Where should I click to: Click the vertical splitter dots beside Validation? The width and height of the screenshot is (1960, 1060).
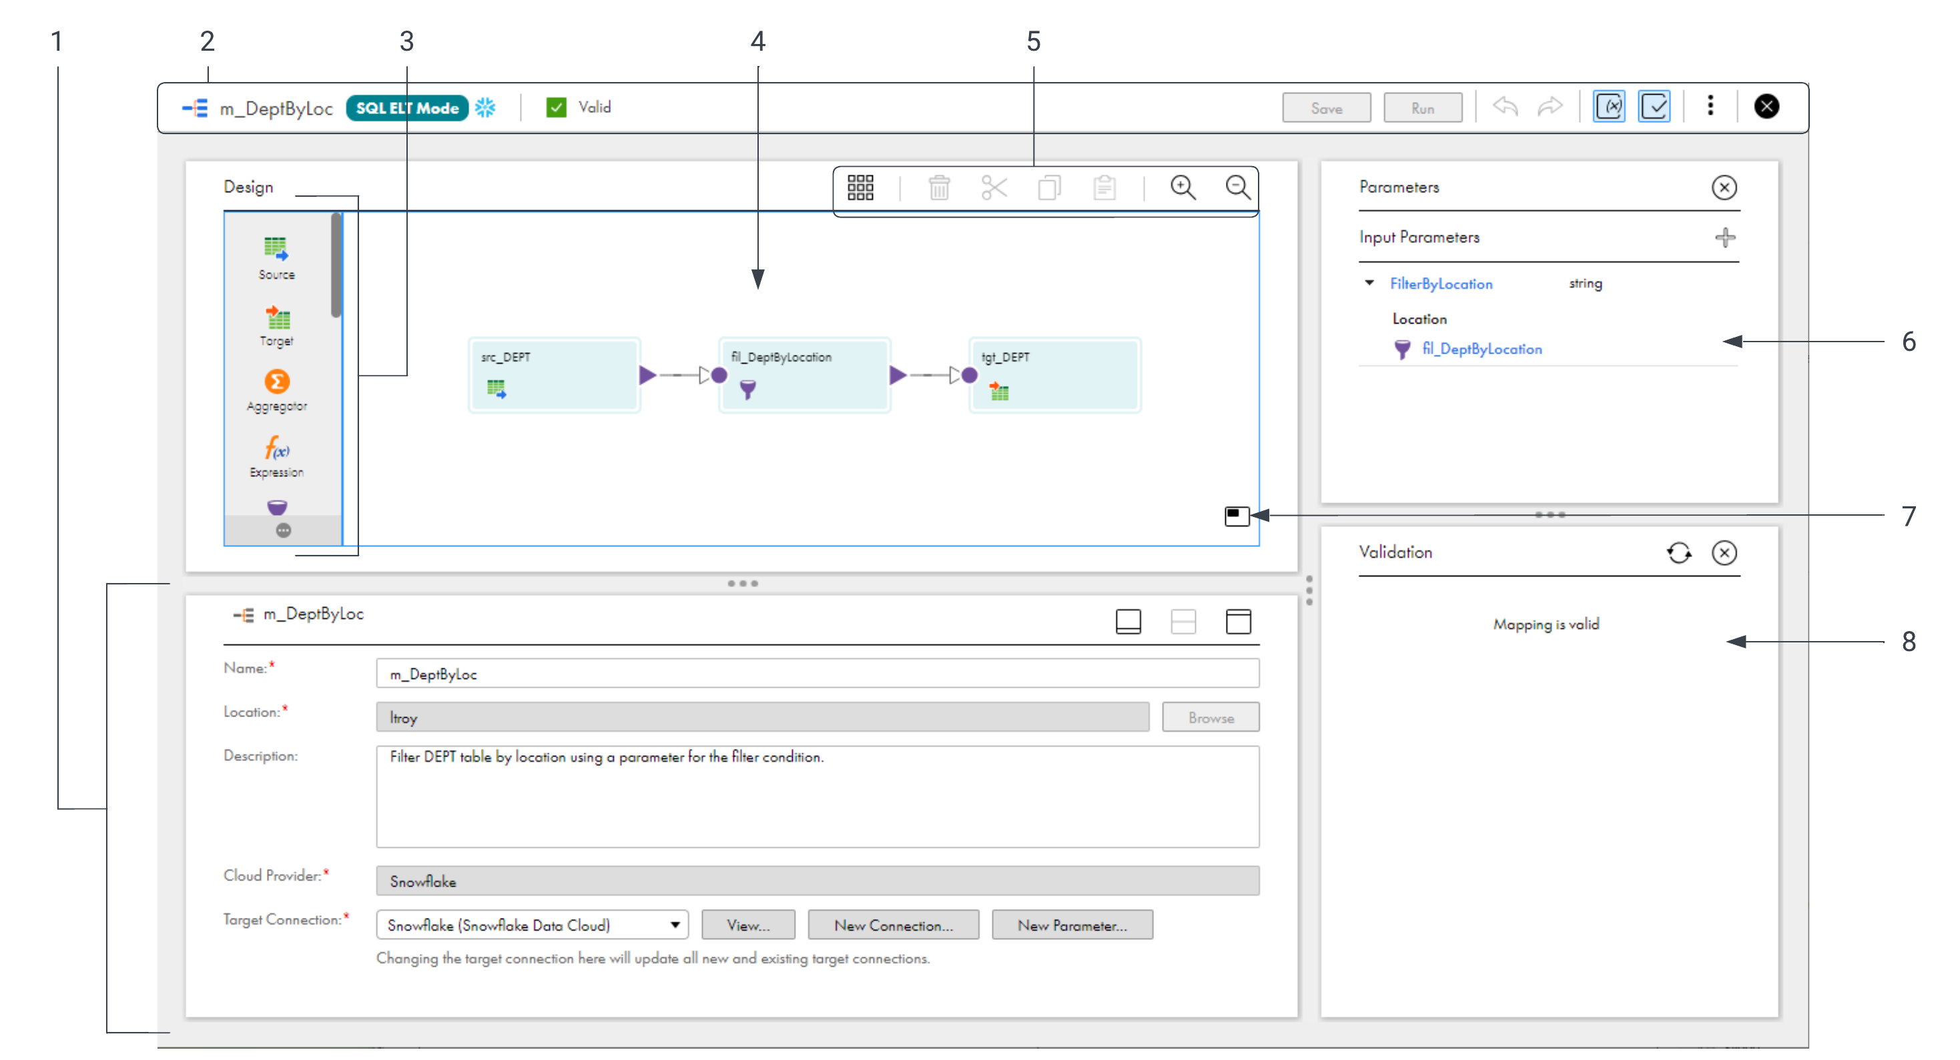(x=1309, y=590)
